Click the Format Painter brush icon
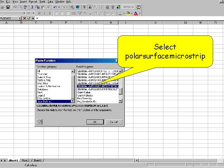 coord(49,7)
